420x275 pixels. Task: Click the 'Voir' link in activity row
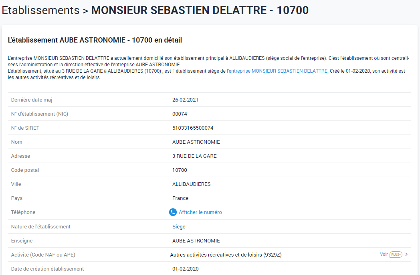384,255
